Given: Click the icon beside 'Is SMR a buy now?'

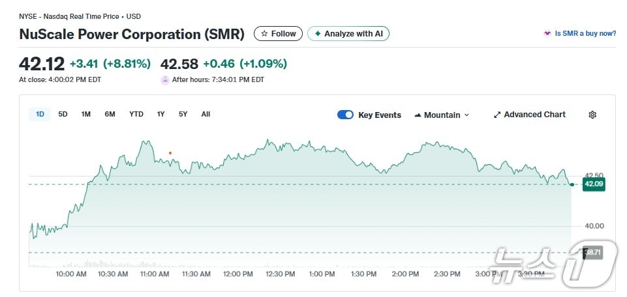Looking at the screenshot, I should (547, 34).
